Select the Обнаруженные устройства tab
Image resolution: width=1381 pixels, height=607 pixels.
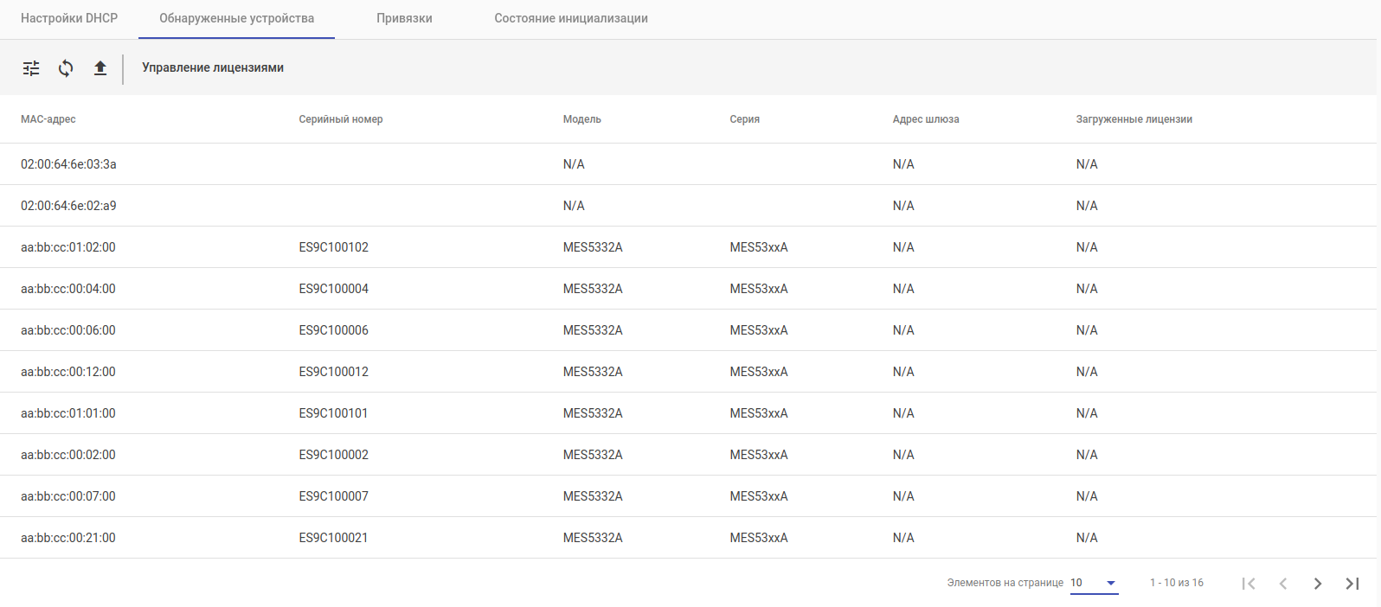236,18
